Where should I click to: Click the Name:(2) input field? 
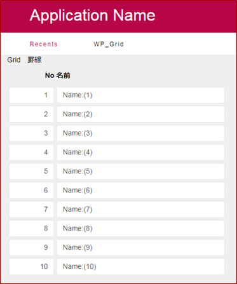point(140,114)
